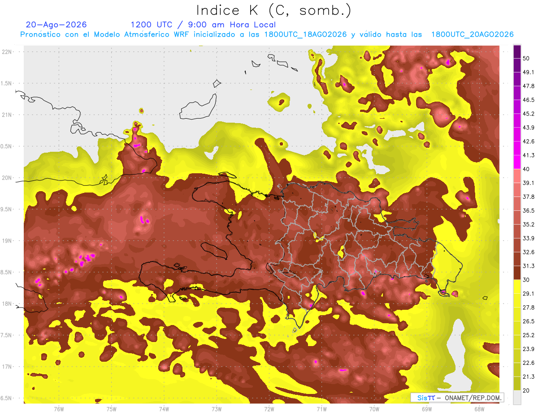Click the "70W" longitude label
The width and height of the screenshot is (538, 415).
click(x=374, y=409)
